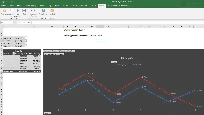204x115 pixels.
Task: Refresh data with Aktualizuj výsledovku icon
Action: [33, 10]
